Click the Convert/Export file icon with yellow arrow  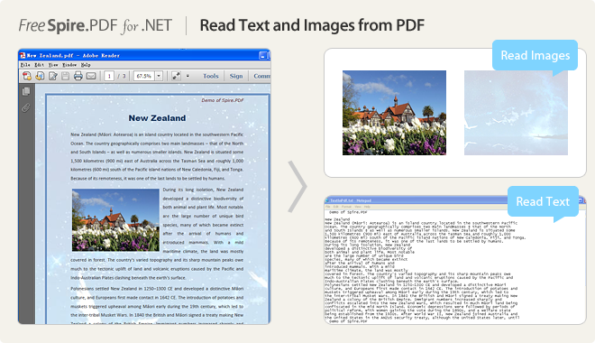(40, 76)
